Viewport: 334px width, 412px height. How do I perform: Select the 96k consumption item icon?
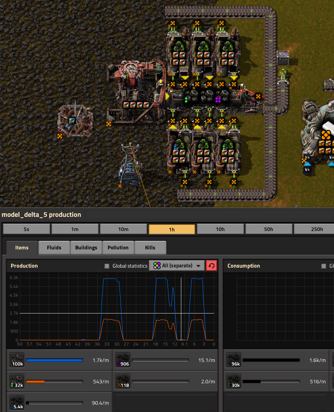pos(234,360)
